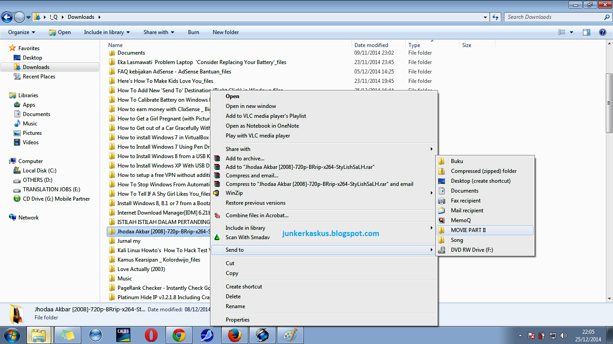The width and height of the screenshot is (613, 344).
Task: Click the Mail recipient icon
Action: [442, 211]
